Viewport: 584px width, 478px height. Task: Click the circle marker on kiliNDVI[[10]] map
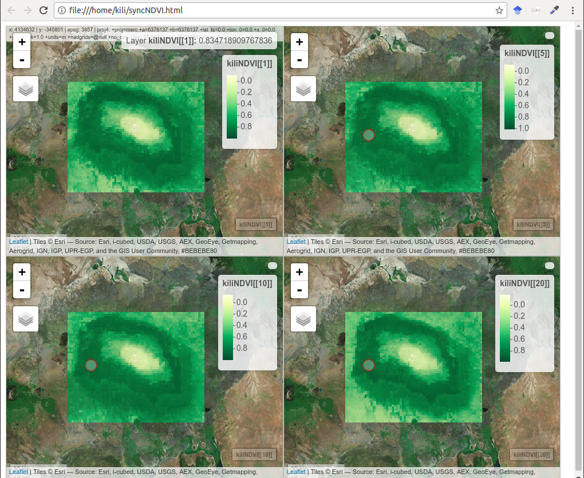click(x=91, y=365)
